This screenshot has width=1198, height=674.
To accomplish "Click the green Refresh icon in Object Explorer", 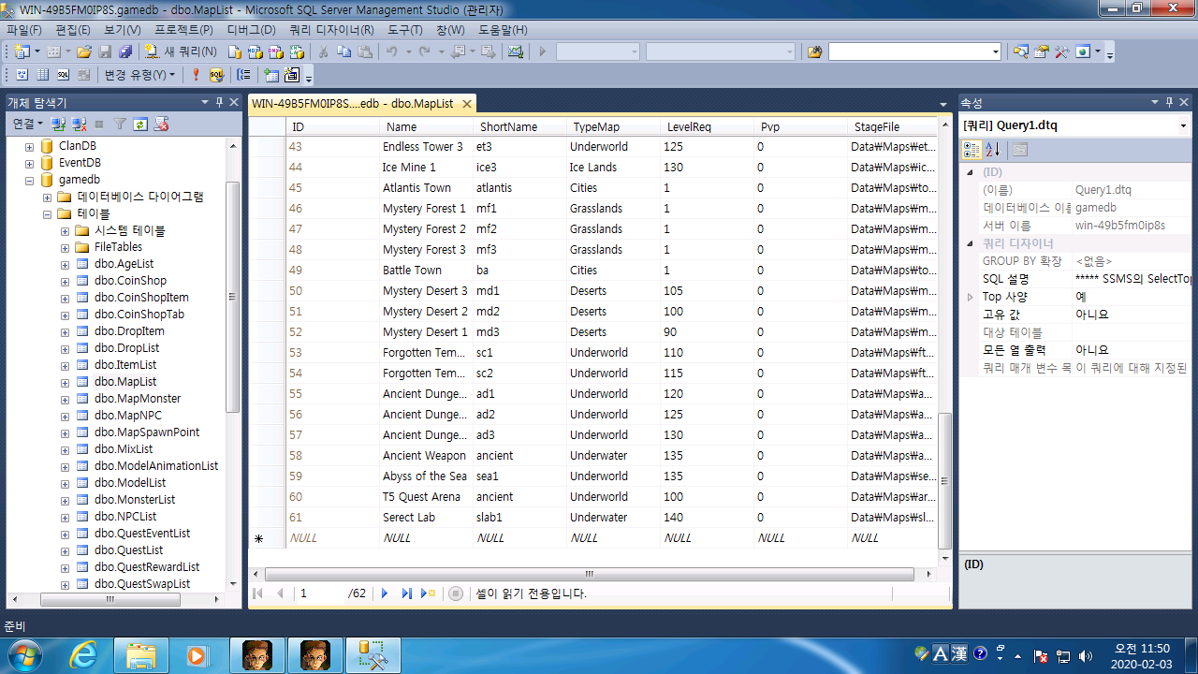I will [x=140, y=124].
